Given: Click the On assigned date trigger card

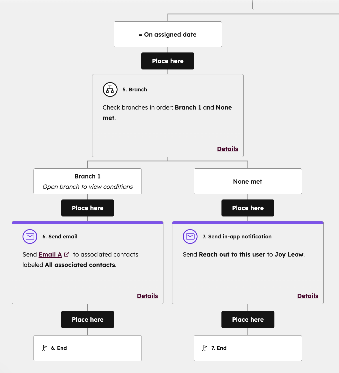Looking at the screenshot, I should click(167, 34).
